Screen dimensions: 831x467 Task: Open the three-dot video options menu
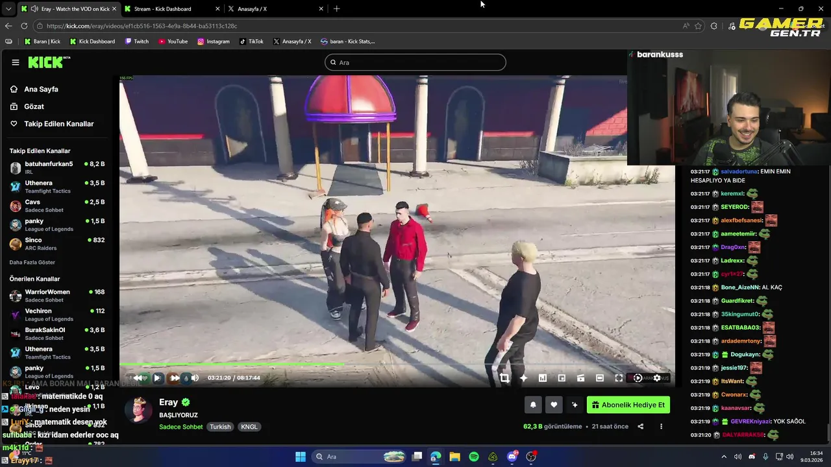click(x=661, y=426)
